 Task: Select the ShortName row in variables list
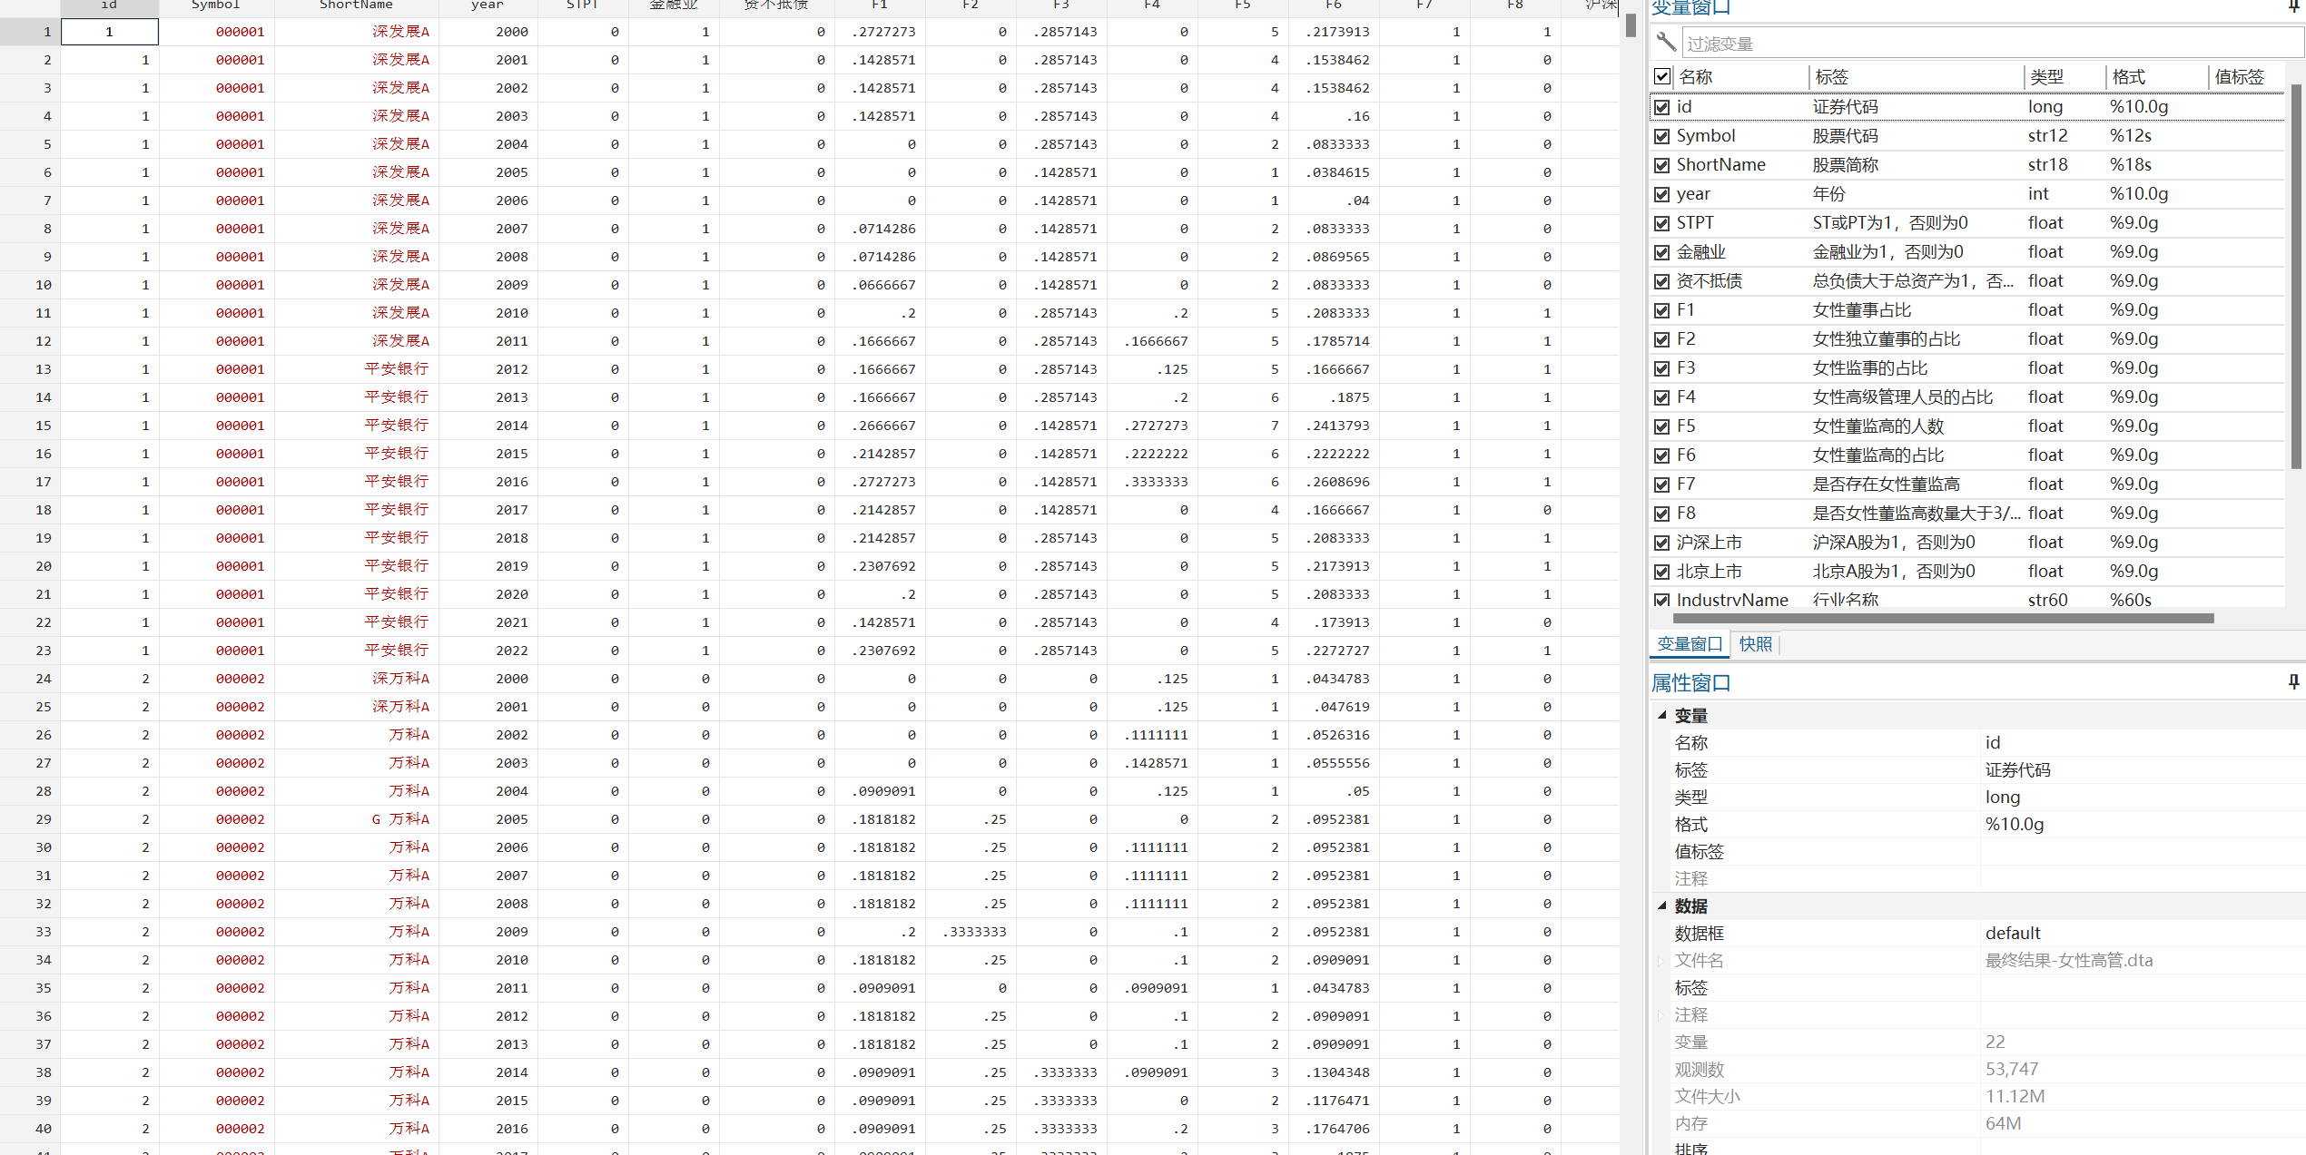(1720, 165)
